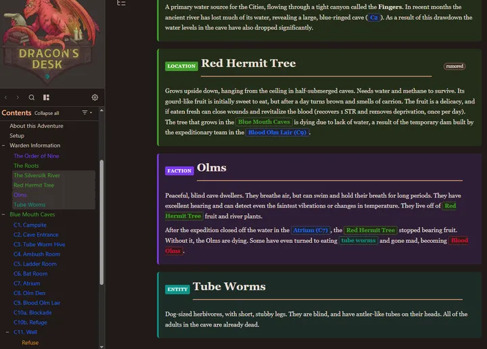Open search with the magnifier icon

[32, 97]
